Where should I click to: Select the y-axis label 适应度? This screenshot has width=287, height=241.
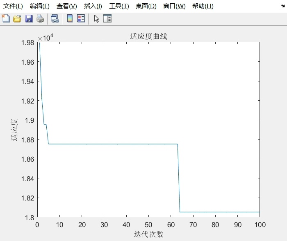(x=14, y=130)
